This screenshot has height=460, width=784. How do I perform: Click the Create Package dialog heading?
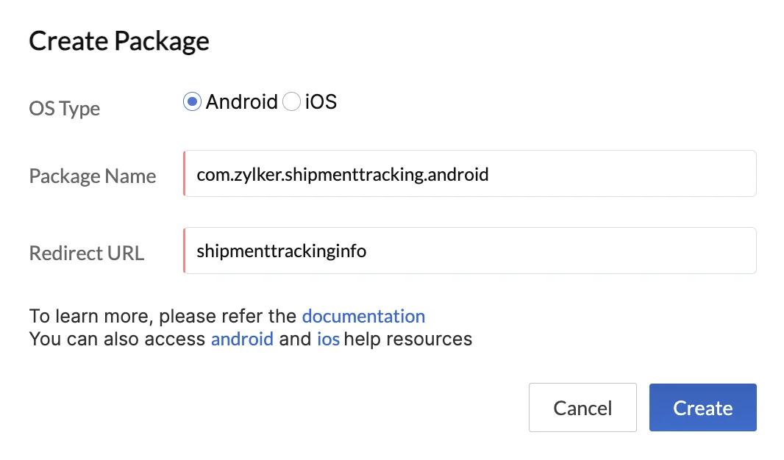click(x=119, y=41)
